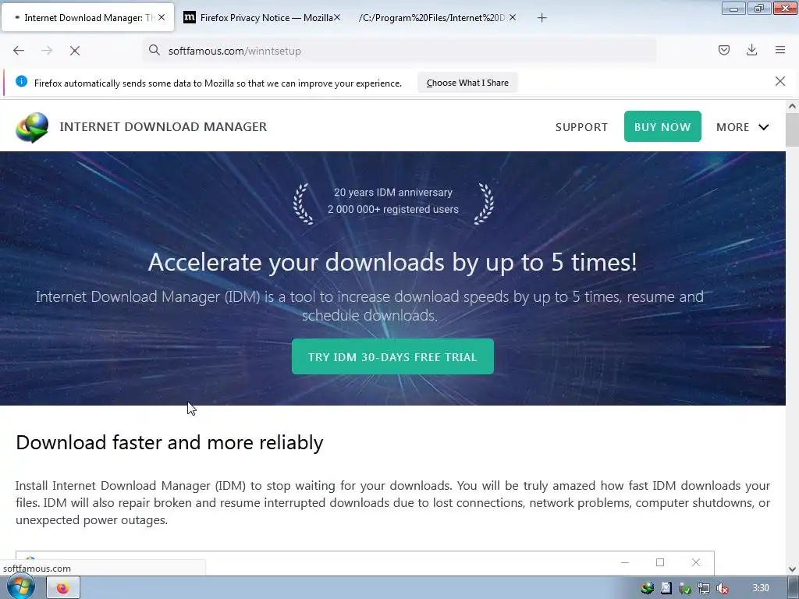Viewport: 799px width, 599px height.
Task: Click the forward navigation arrow
Action: coord(47,51)
